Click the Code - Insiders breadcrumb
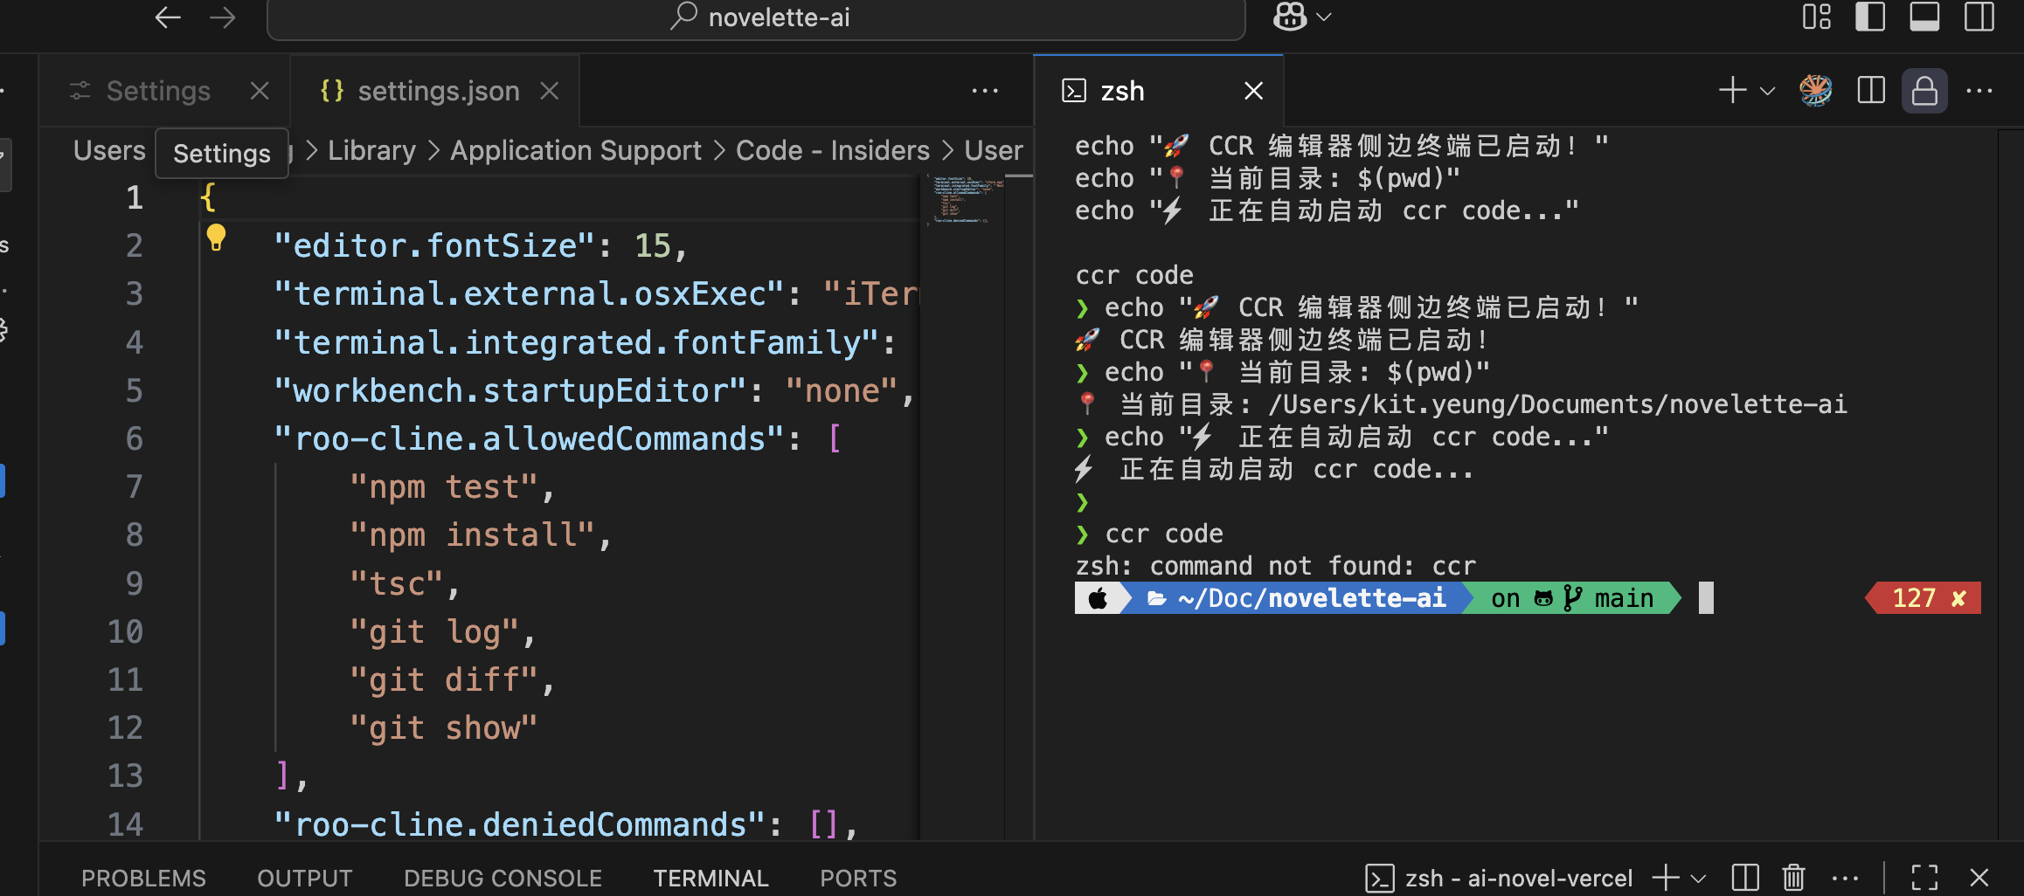Viewport: 2024px width, 896px height. pyautogui.click(x=833, y=150)
